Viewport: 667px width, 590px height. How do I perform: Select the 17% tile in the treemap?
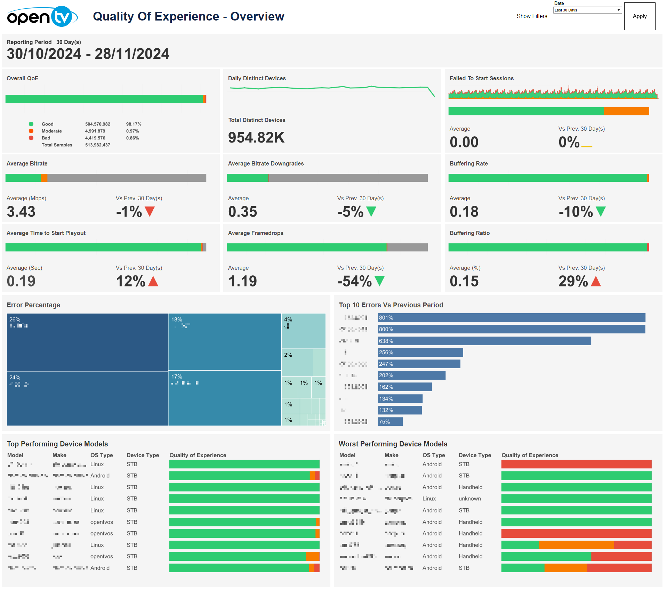pos(225,398)
